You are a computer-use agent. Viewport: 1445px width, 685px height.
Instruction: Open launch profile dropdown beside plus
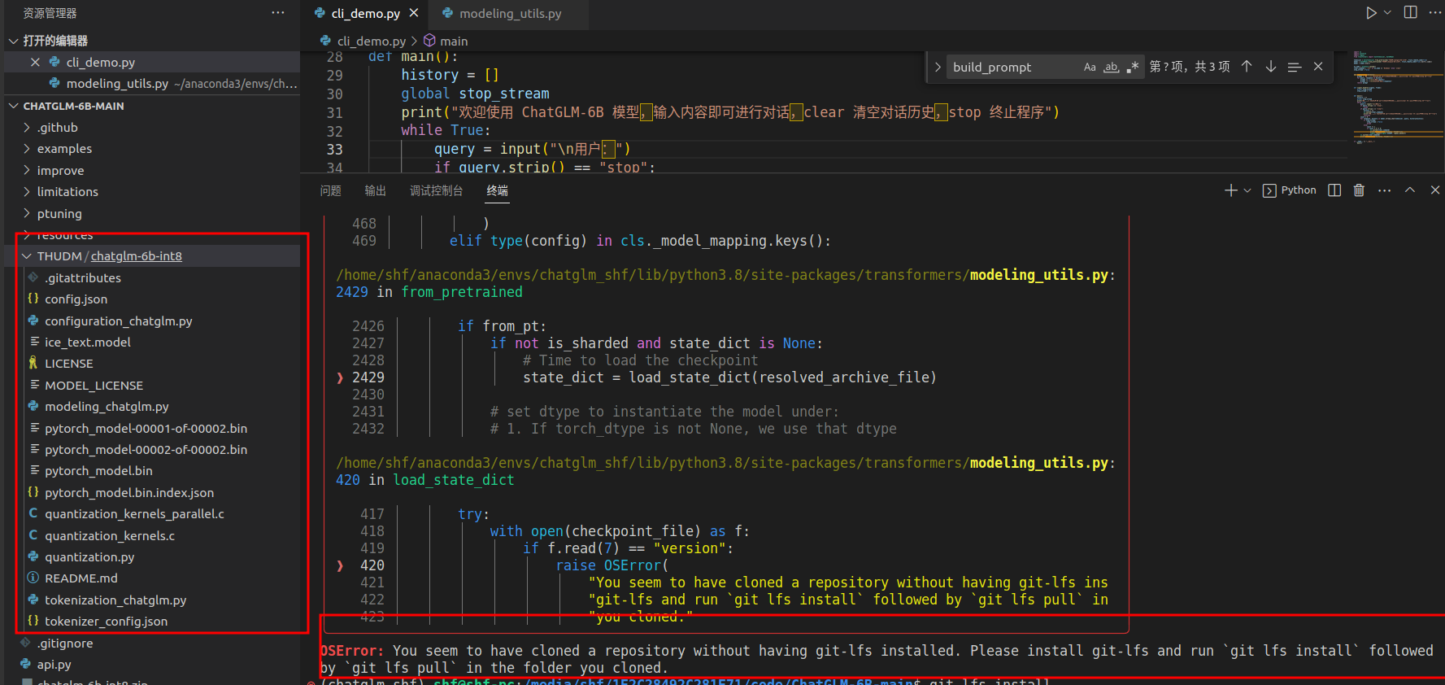(1247, 190)
